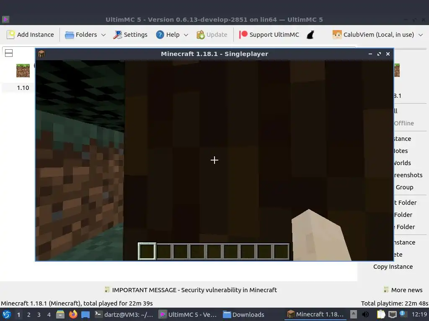Viewport: 429px width, 321px height.
Task: Click the removable media eject tray icon
Action: click(x=354, y=314)
